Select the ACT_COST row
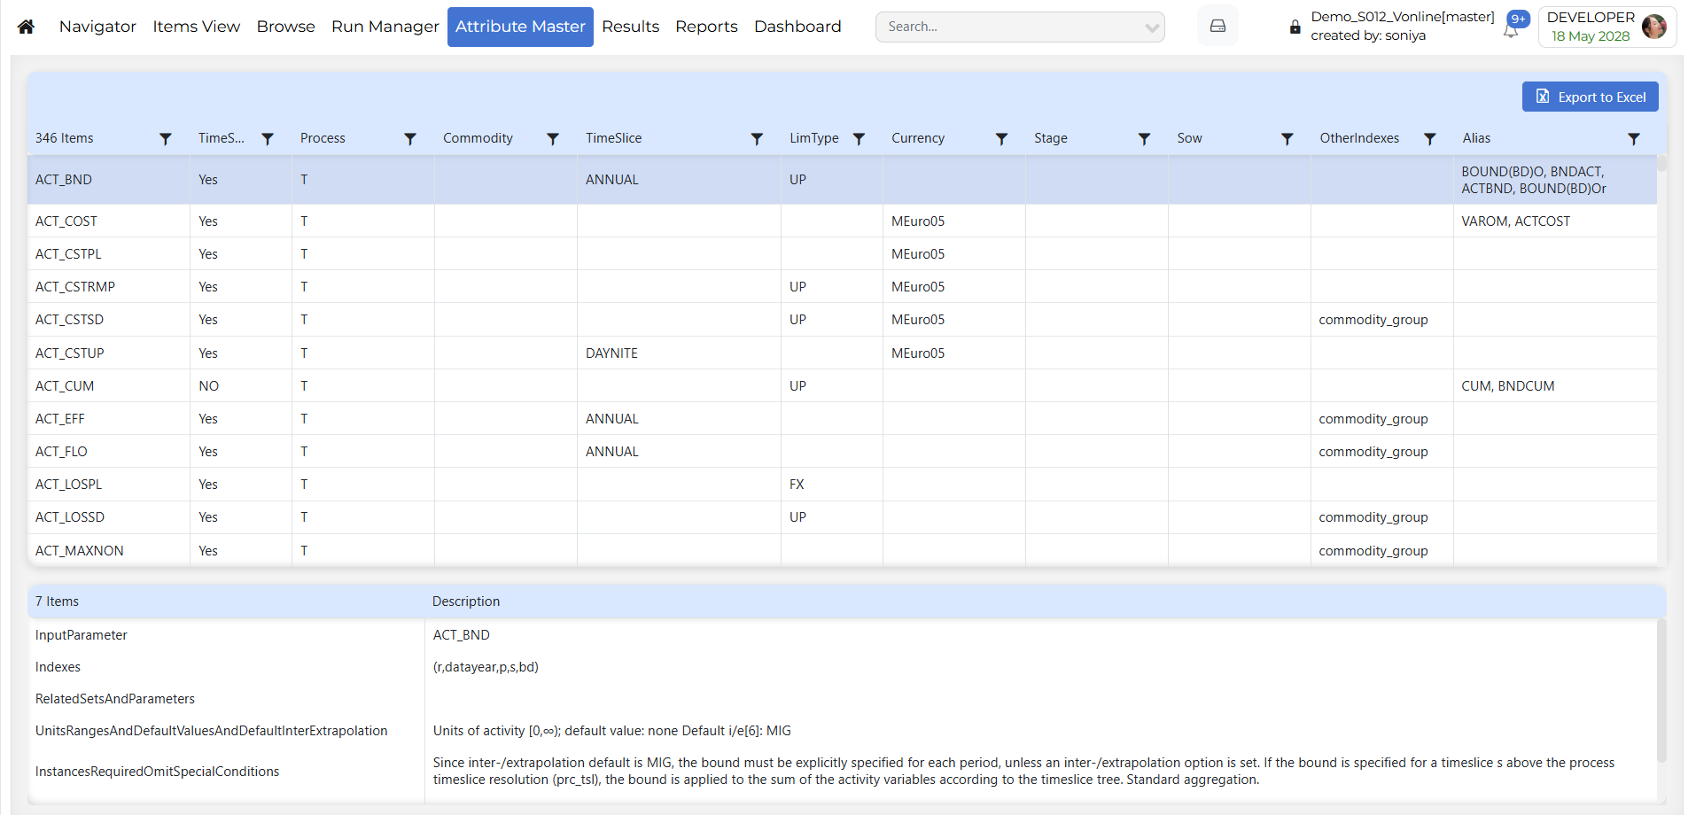The height and width of the screenshot is (815, 1688). pos(842,221)
